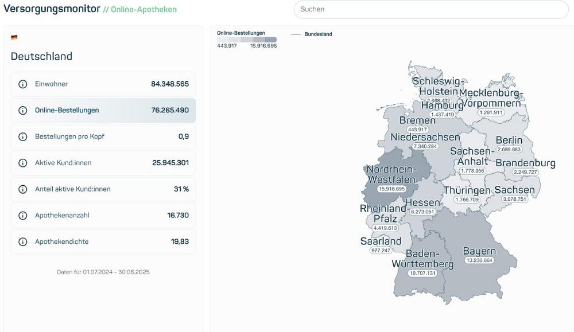574x332 pixels.
Task: Click the German flag icon above Deutschland
Action: pyautogui.click(x=14, y=36)
